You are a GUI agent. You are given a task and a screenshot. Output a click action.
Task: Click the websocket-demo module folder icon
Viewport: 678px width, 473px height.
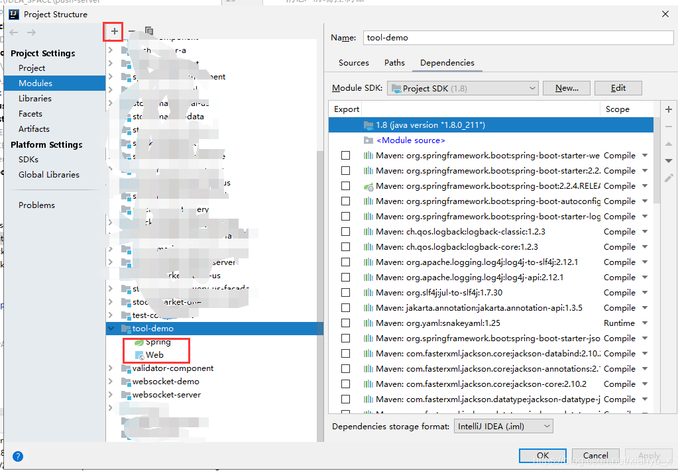pyautogui.click(x=126, y=382)
